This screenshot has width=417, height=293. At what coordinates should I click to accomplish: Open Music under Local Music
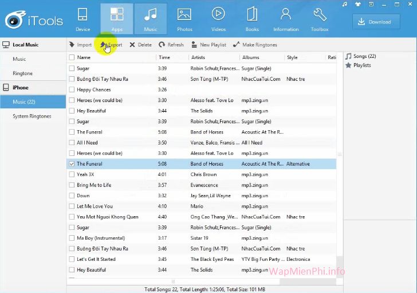tap(19, 59)
